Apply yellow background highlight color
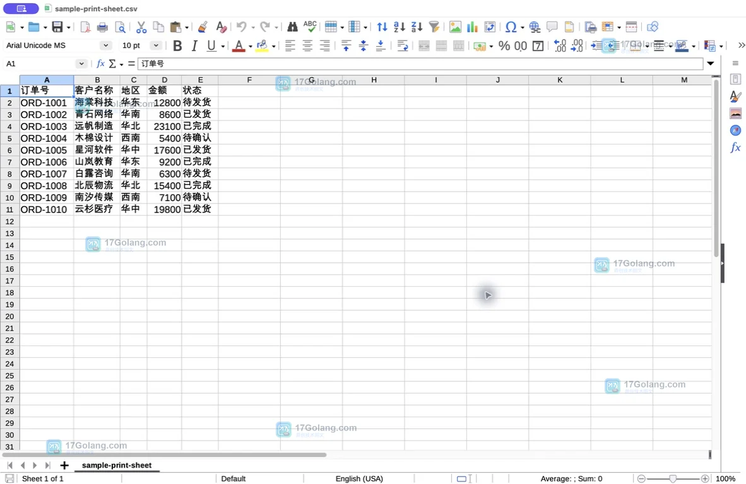Image resolution: width=746 pixels, height=484 pixels. (x=262, y=45)
